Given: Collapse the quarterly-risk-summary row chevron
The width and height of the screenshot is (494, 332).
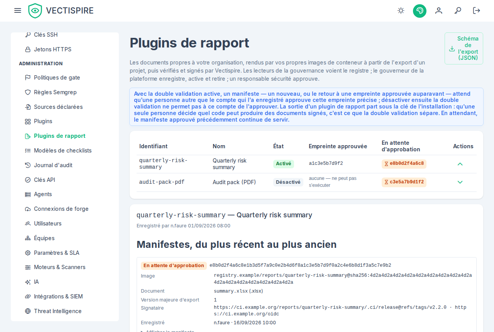Looking at the screenshot, I should 460,164.
